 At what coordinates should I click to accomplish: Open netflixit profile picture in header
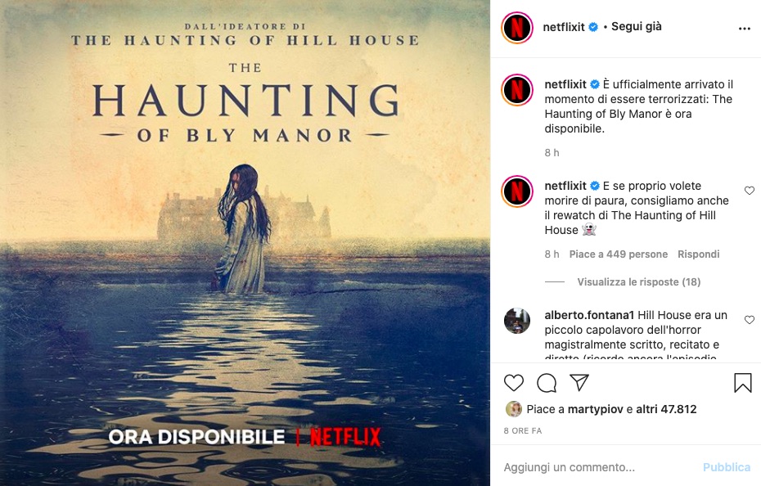(517, 28)
